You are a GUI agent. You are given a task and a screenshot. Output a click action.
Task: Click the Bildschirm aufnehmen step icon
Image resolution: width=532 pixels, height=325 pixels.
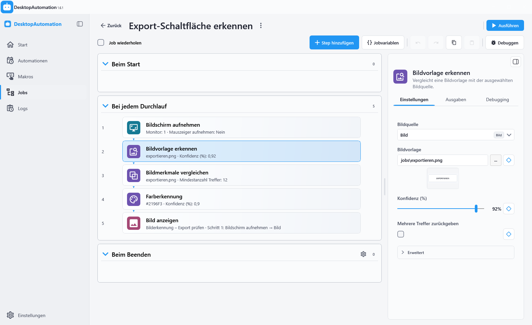[134, 127]
